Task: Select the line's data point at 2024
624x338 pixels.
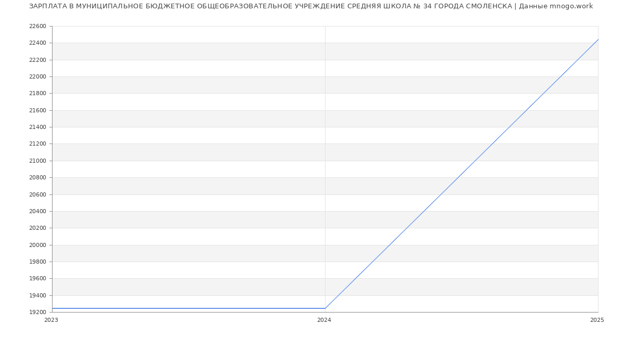Action: click(325, 308)
